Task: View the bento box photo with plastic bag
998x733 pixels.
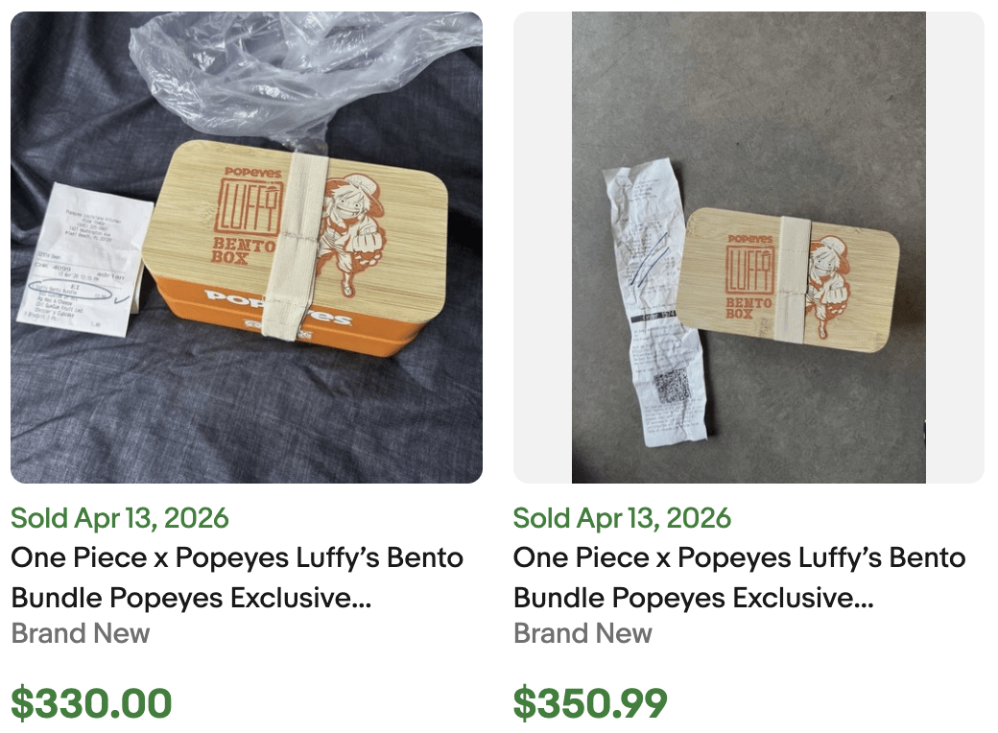Action: click(x=247, y=246)
